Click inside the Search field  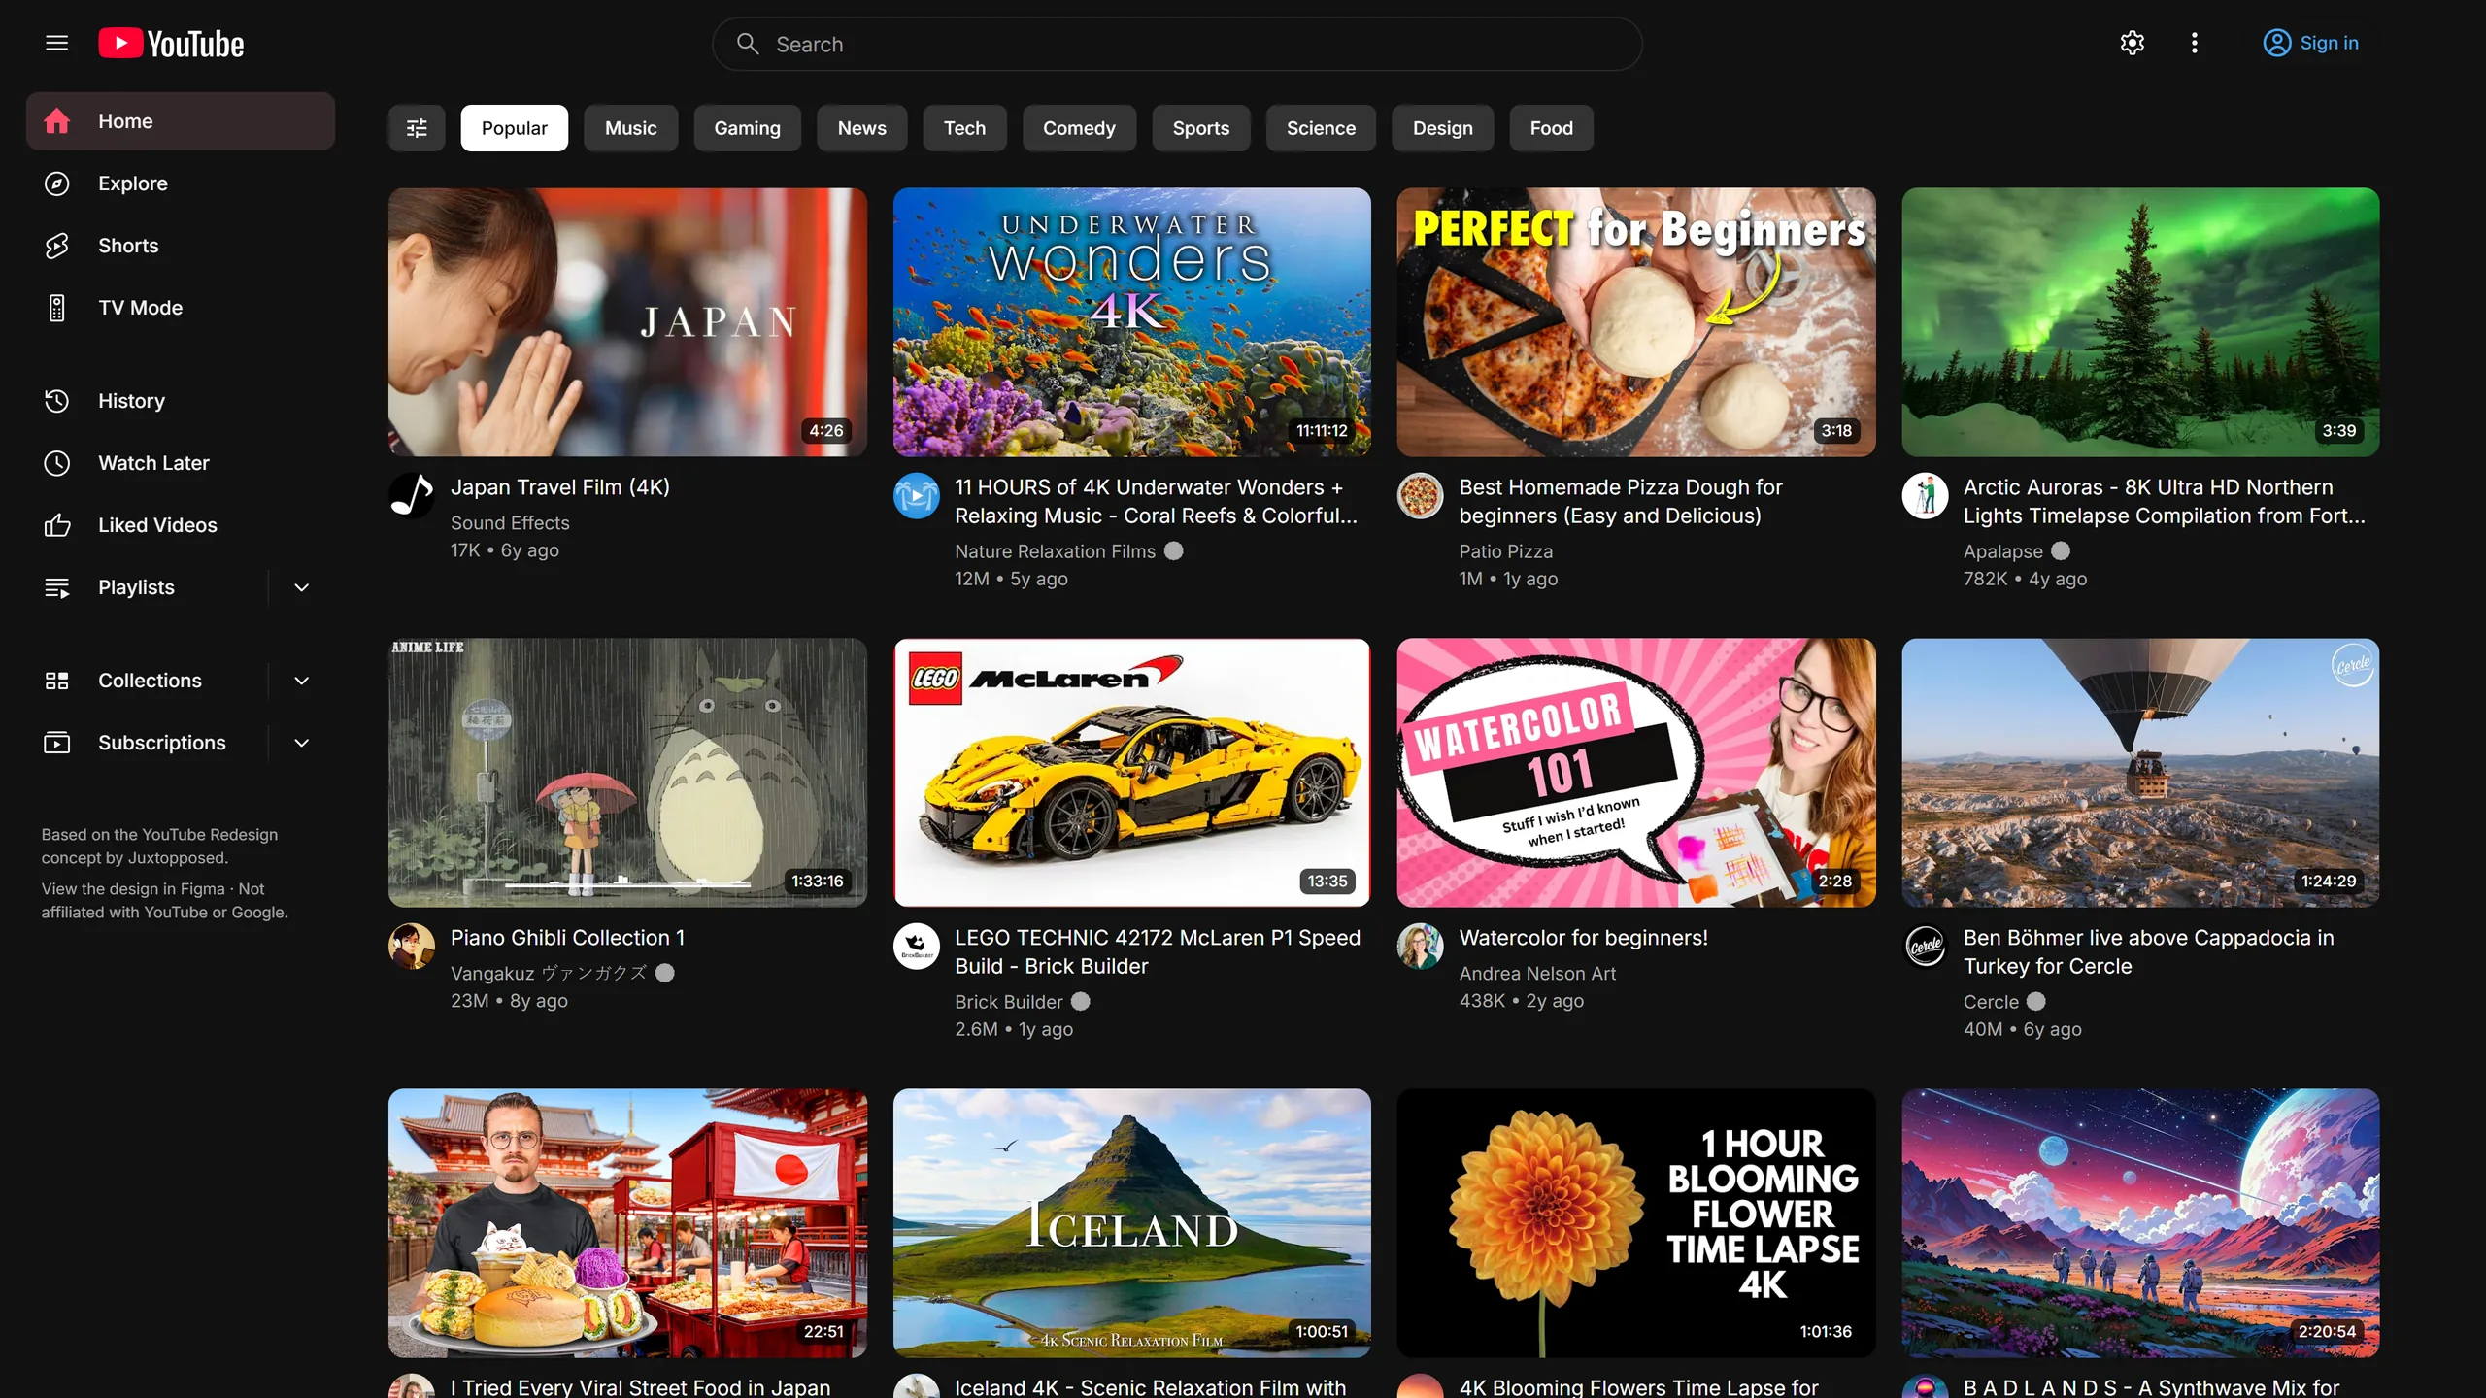click(x=1177, y=44)
